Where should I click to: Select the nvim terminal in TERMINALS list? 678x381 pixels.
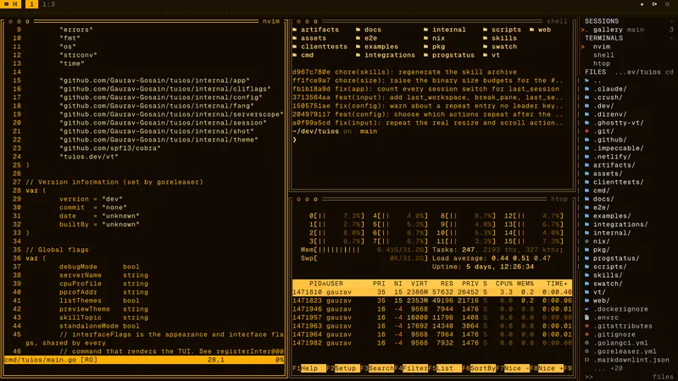coord(602,47)
